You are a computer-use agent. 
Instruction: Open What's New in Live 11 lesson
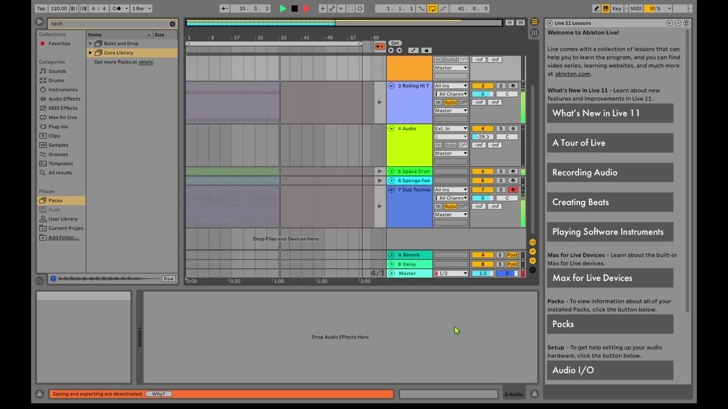pyautogui.click(x=610, y=113)
